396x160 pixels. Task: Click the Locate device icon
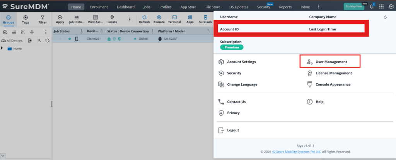coord(112,19)
